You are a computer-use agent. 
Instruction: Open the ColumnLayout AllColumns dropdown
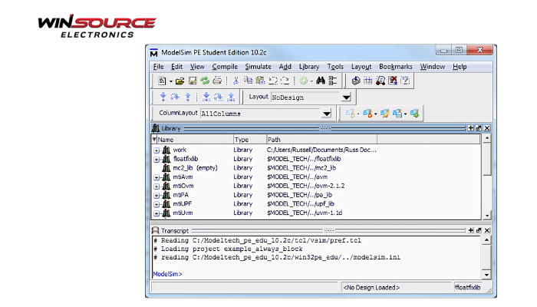coord(325,114)
